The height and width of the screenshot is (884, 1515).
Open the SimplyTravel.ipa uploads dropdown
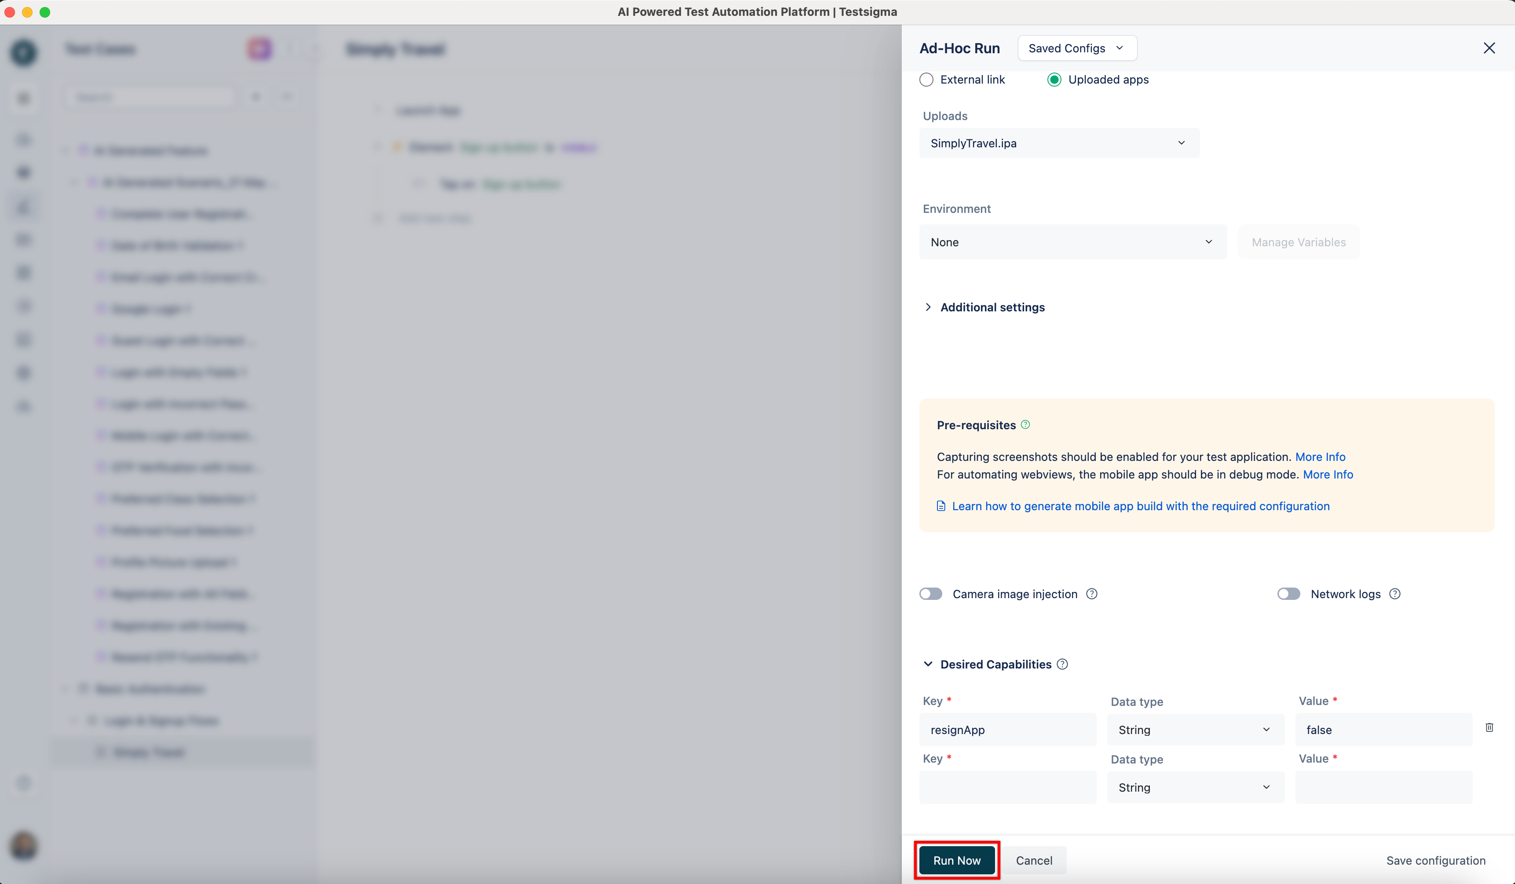1059,143
